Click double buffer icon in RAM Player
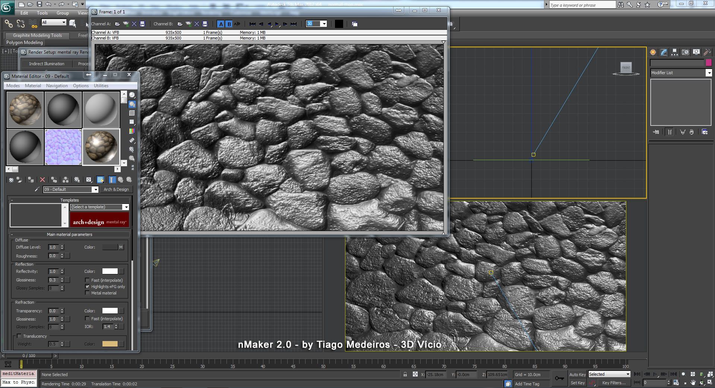The height and width of the screenshot is (388, 715). pos(355,24)
